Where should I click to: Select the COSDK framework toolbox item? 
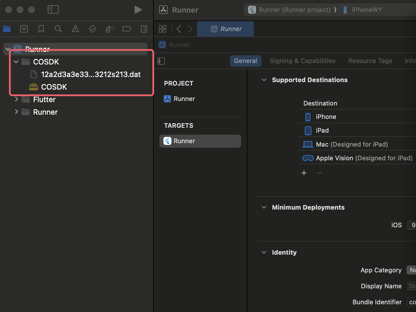(x=75, y=87)
